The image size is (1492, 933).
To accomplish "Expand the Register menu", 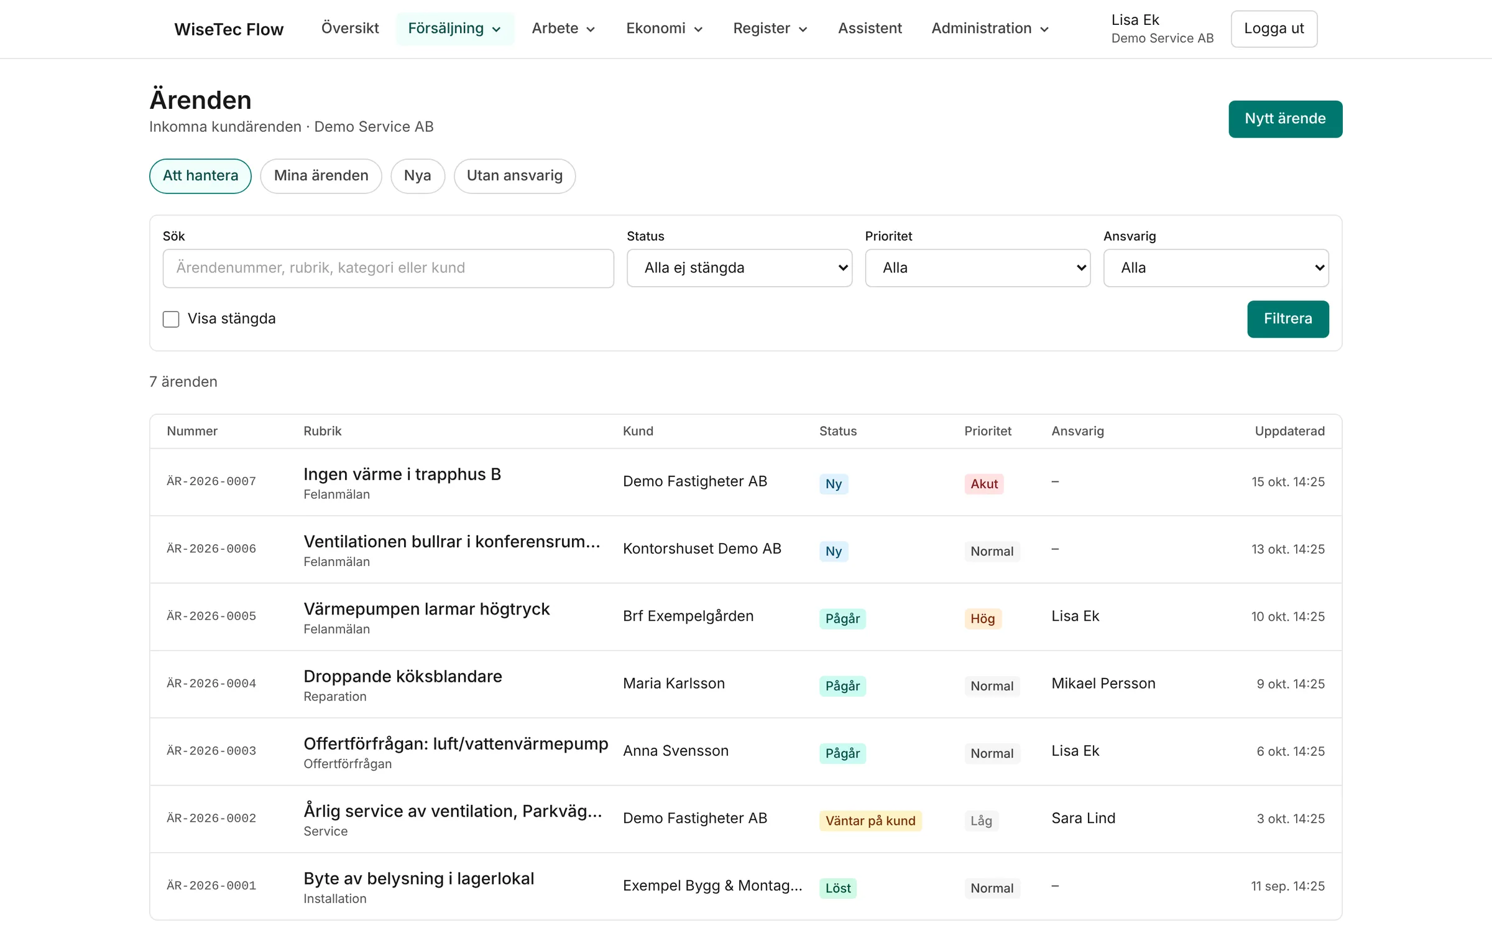I will point(770,29).
